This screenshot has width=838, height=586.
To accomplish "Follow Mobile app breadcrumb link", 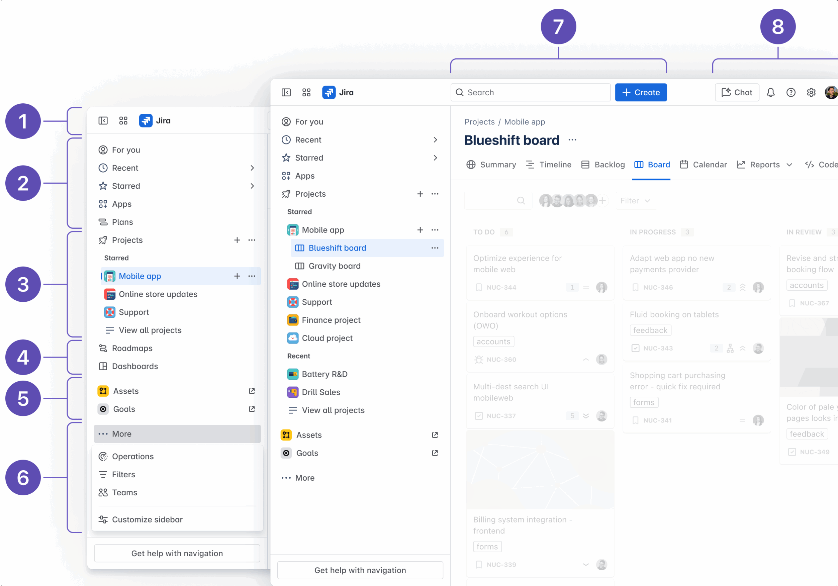I will 524,122.
